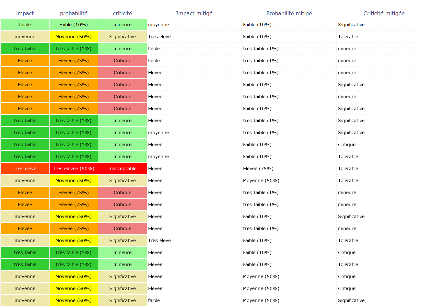
Task: Select the "Très élevée (90%)" probability cell
Action: click(x=74, y=169)
